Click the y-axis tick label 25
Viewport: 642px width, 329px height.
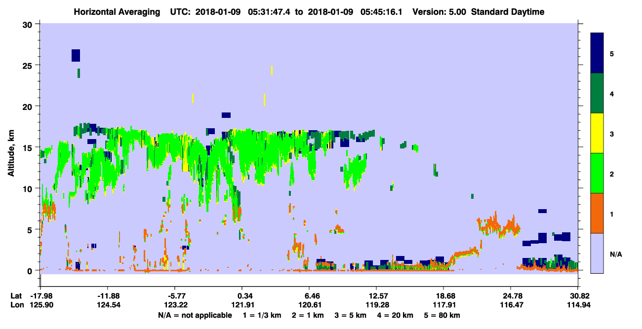pyautogui.click(x=29, y=65)
